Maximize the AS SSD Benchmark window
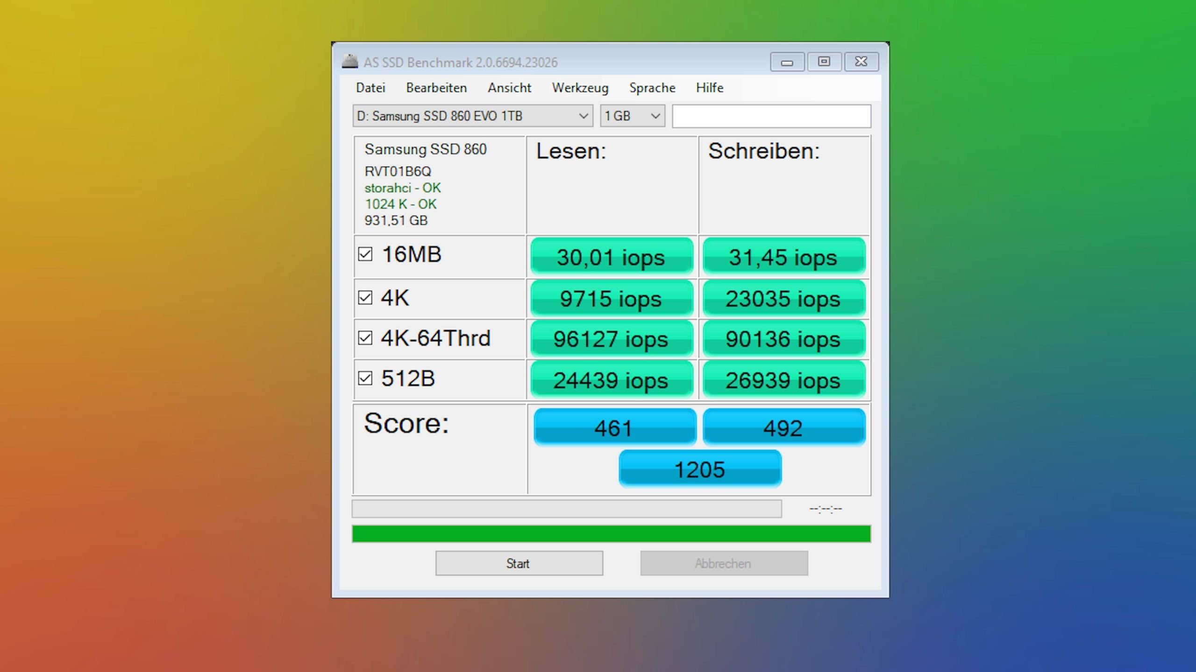This screenshot has width=1196, height=672. click(x=824, y=62)
